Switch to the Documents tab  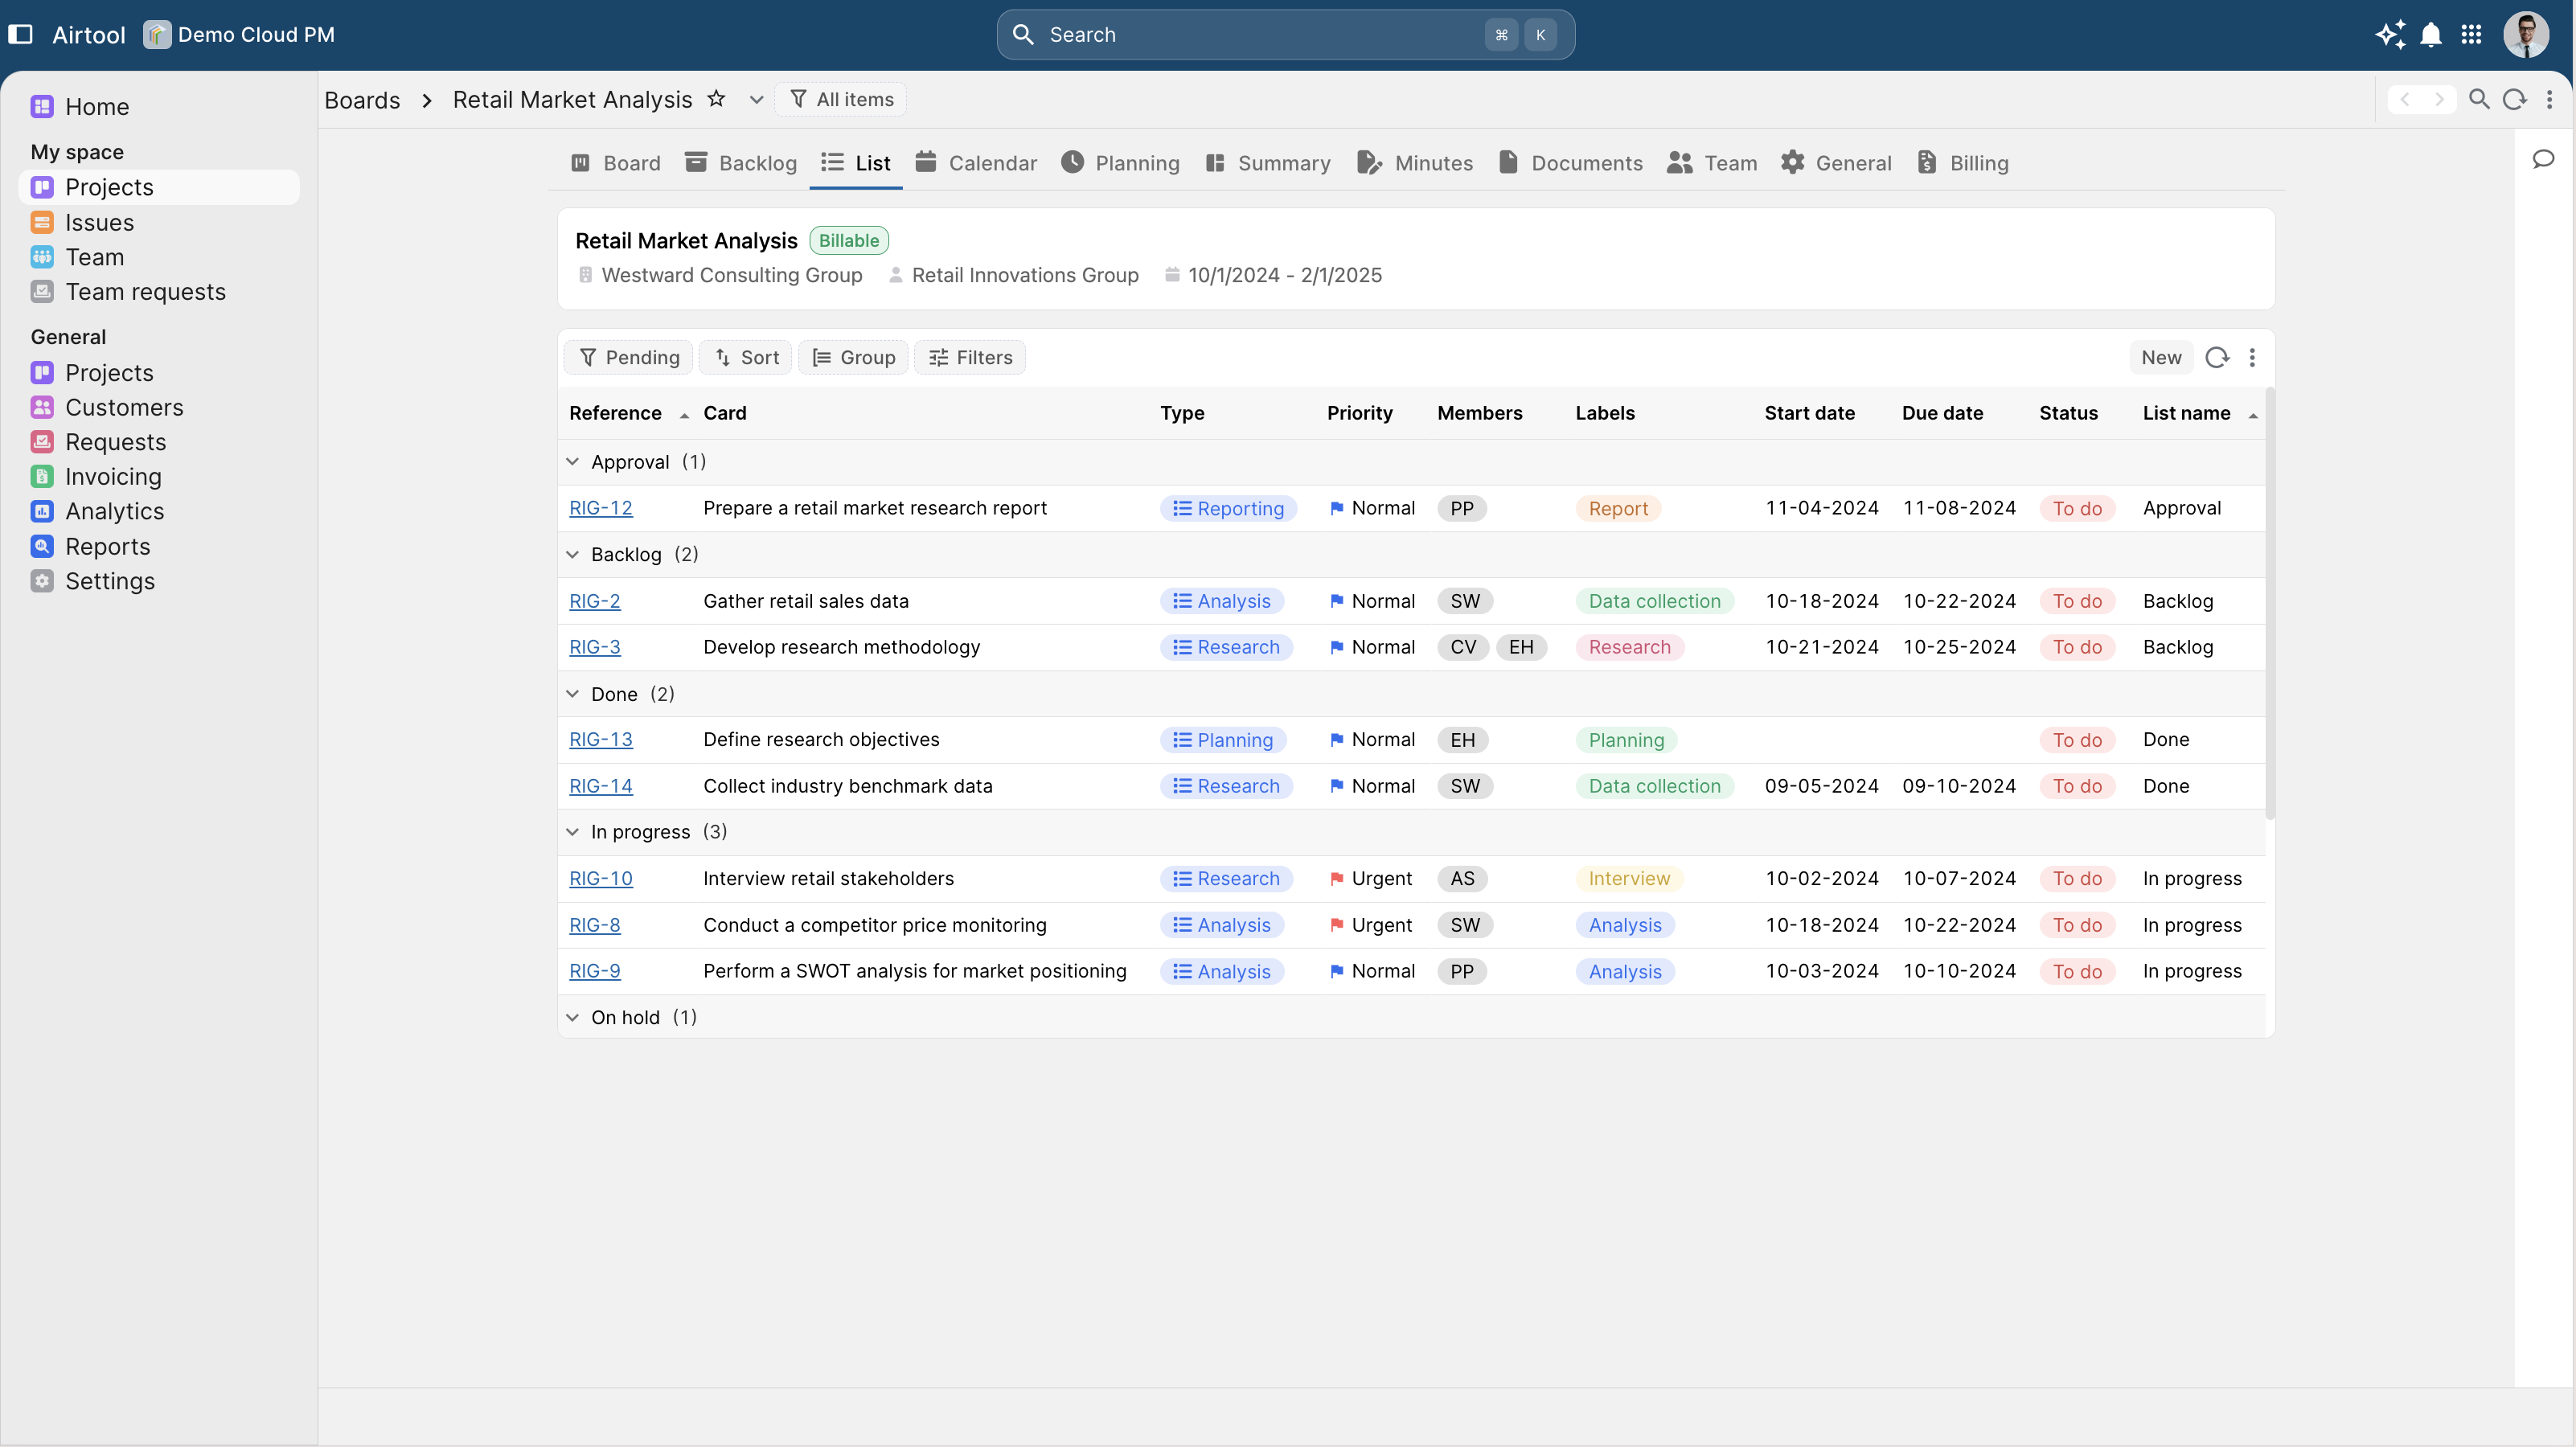tap(1571, 163)
